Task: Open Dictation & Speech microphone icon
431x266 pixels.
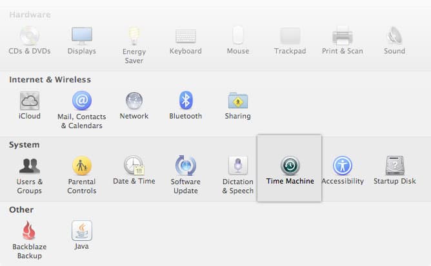Action: pyautogui.click(x=238, y=166)
